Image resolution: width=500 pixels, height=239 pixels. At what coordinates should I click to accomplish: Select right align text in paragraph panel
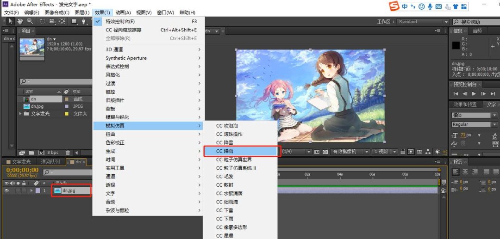pyautogui.click(x=475, y=172)
